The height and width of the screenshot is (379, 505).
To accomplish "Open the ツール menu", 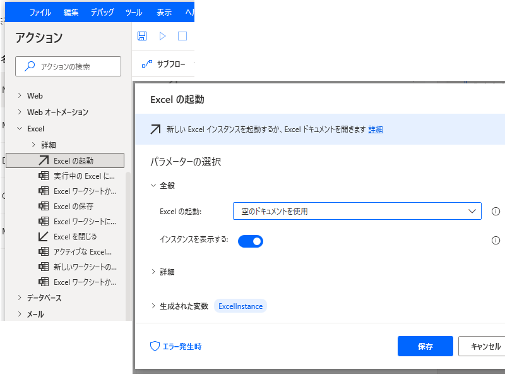I will [x=134, y=12].
